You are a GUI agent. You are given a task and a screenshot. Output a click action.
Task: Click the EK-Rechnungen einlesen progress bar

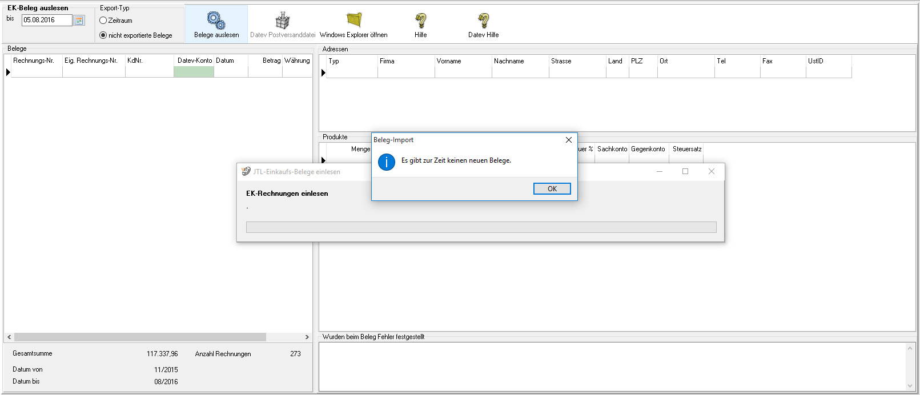[481, 227]
